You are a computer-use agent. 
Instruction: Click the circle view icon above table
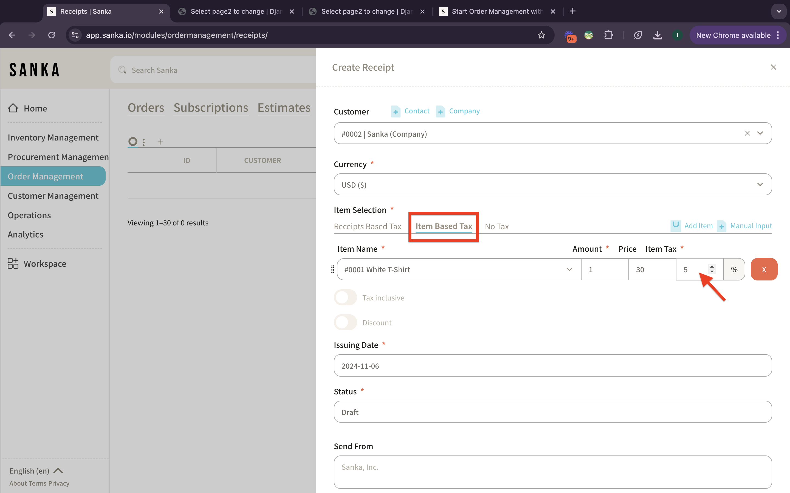click(x=132, y=142)
